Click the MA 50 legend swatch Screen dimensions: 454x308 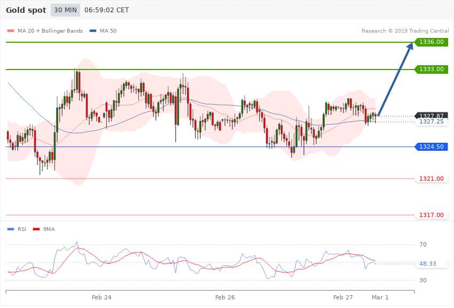(x=93, y=30)
